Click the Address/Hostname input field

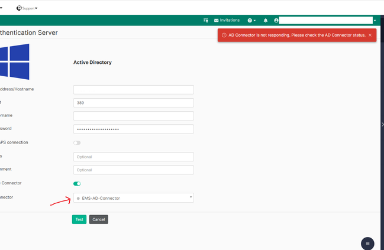[x=134, y=90]
